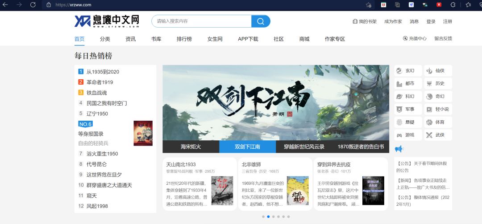The width and height of the screenshot is (482, 224).
Task: Click the 双剑下江南 banner image
Action: (276, 103)
